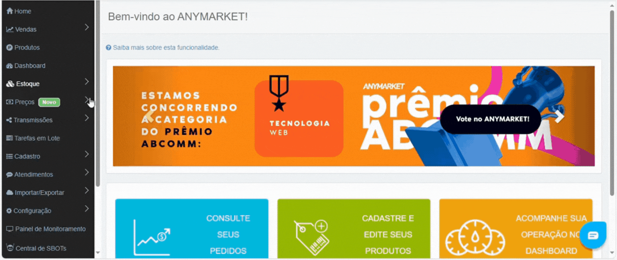Expand the Configuração submenu arrow
Screen dimensions: 617x260
pos(87,209)
